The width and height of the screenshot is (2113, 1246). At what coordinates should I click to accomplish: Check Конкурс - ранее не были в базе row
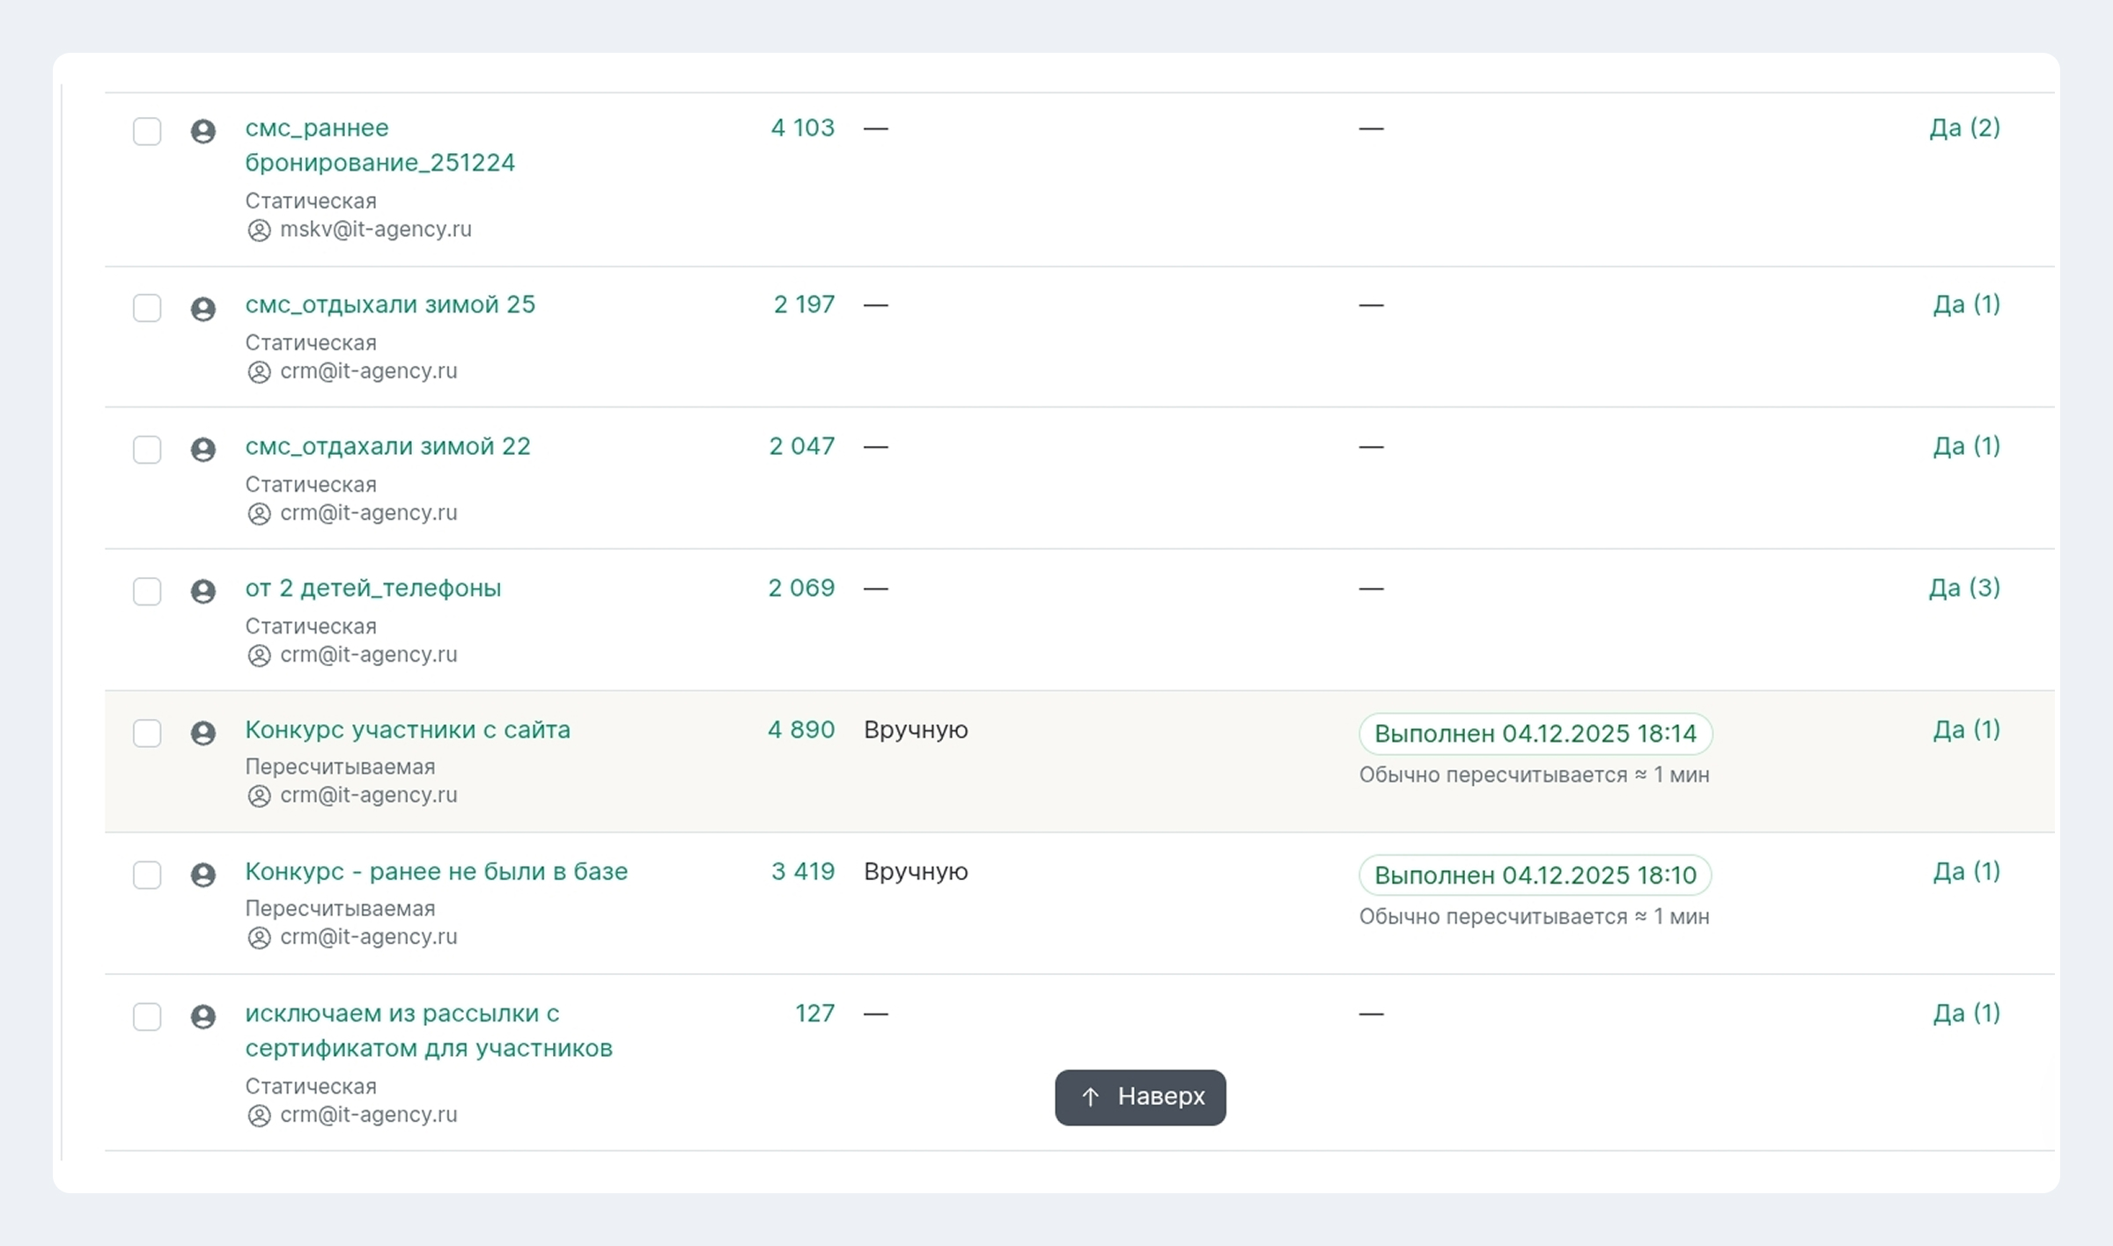click(147, 875)
